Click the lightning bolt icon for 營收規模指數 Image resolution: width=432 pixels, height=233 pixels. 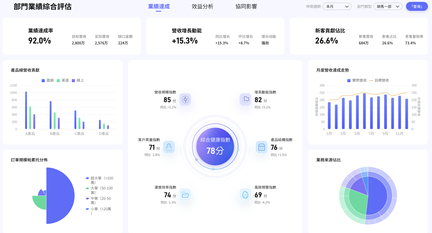click(x=185, y=99)
